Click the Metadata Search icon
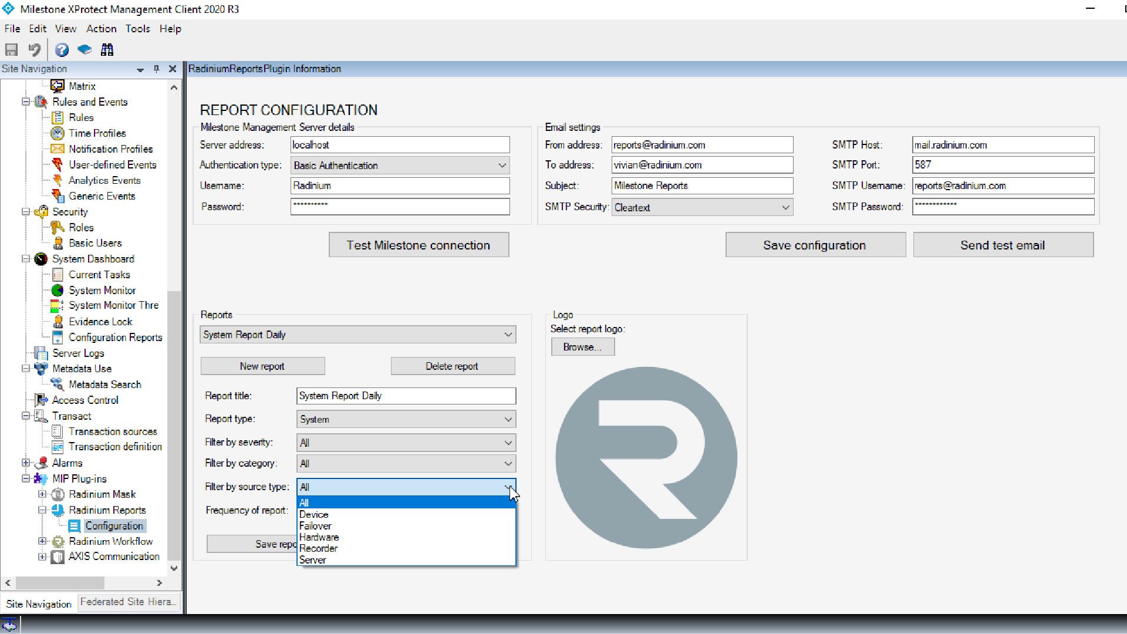The width and height of the screenshot is (1127, 634). pos(58,385)
